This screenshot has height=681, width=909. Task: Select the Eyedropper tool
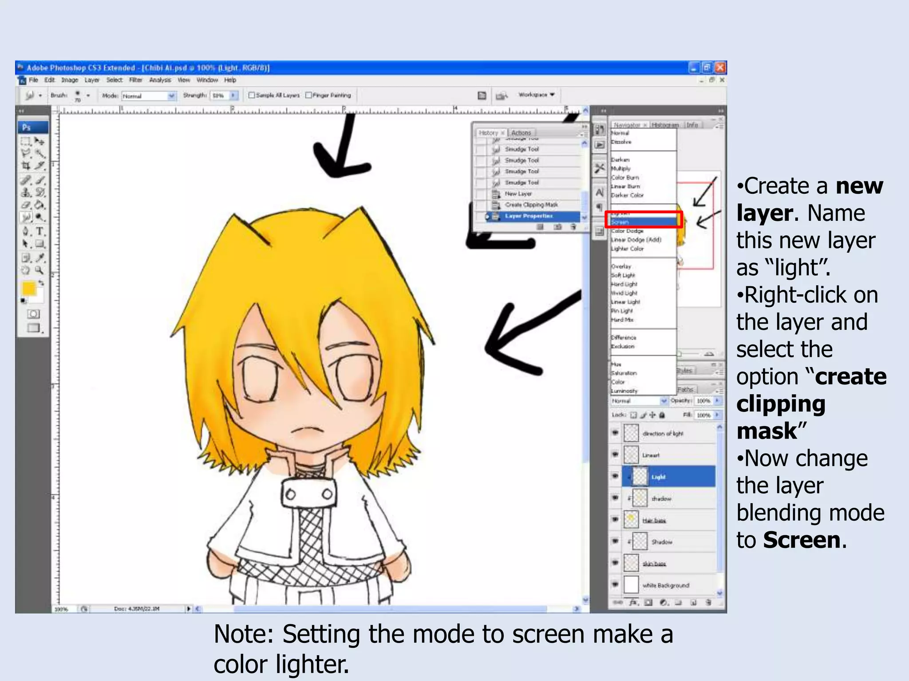[x=40, y=258]
